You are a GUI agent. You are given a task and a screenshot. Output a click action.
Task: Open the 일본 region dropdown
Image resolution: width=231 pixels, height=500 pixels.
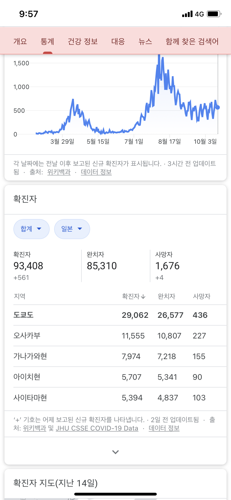coord(72,229)
